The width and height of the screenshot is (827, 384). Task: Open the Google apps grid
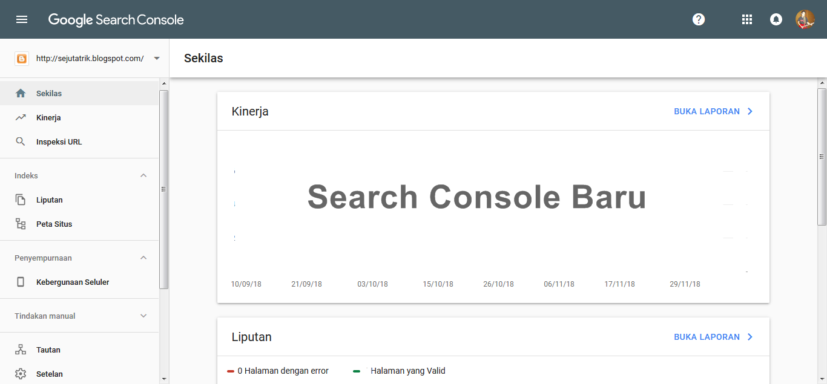(747, 19)
